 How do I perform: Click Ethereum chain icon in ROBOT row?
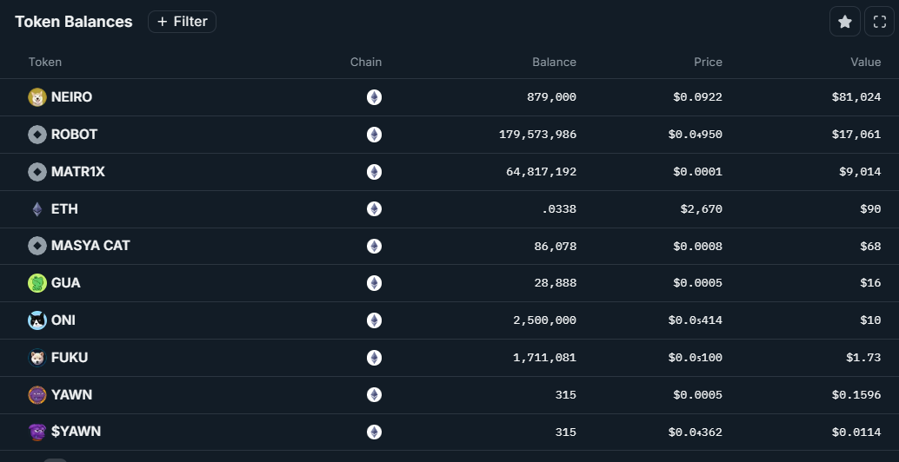pos(374,135)
